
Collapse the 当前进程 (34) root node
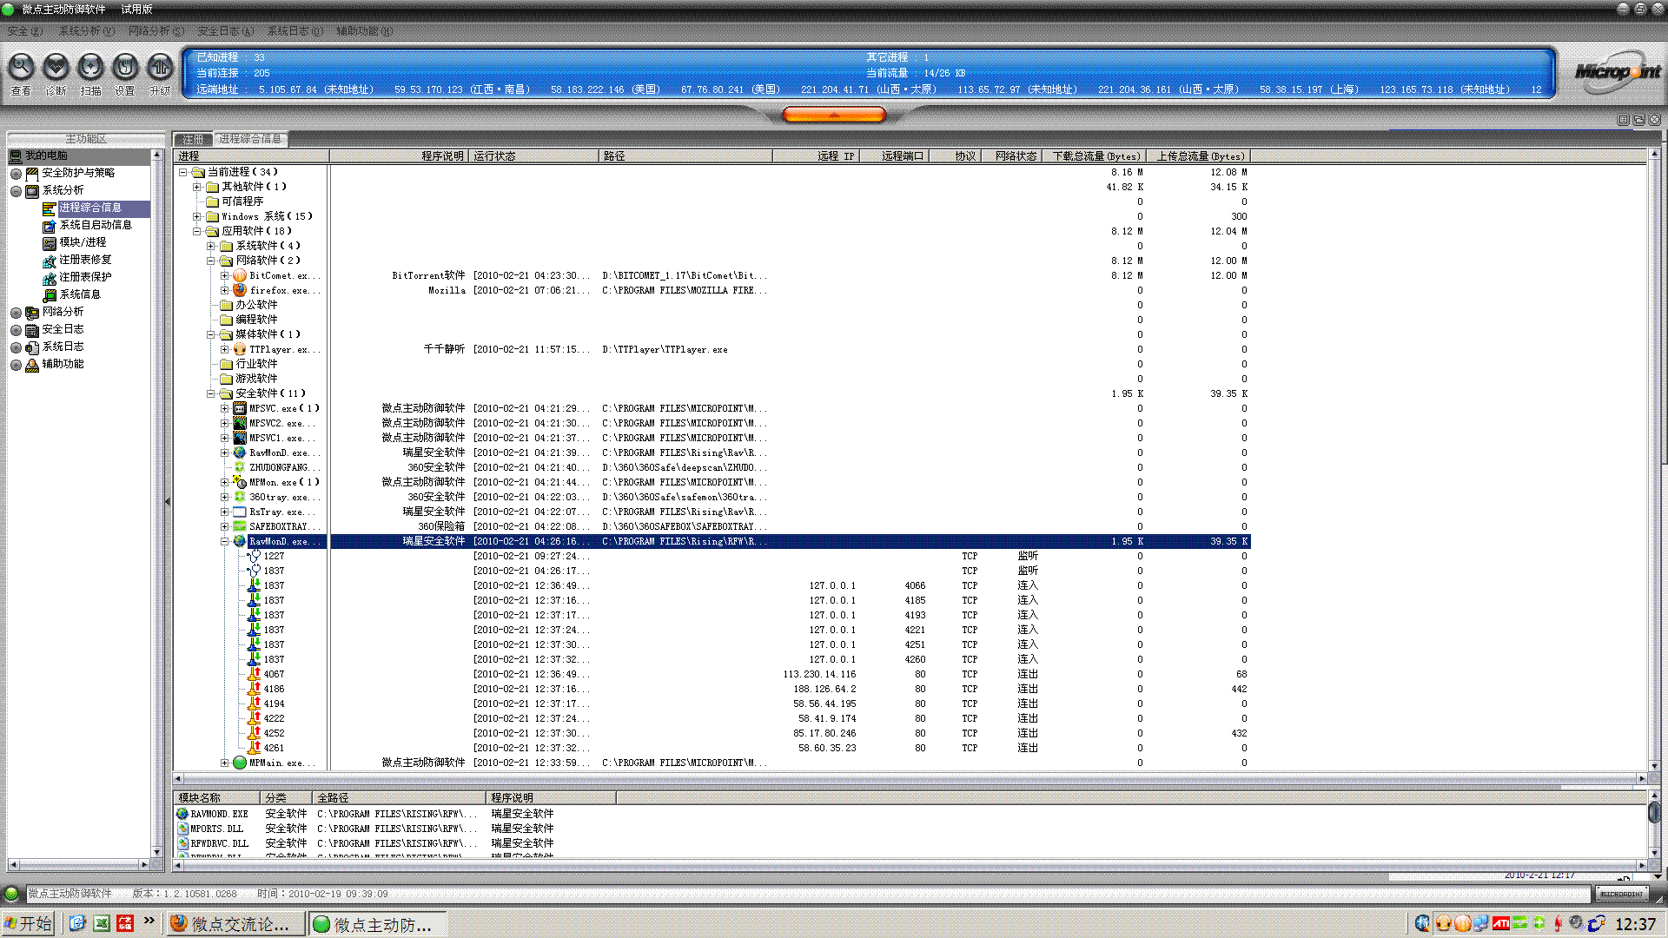[x=183, y=172]
